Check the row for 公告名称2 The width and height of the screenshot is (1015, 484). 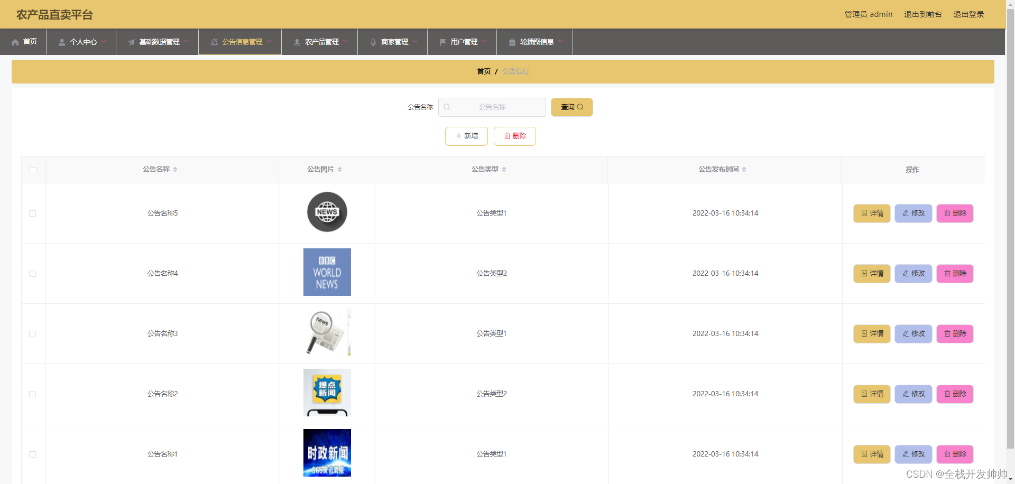(x=33, y=394)
